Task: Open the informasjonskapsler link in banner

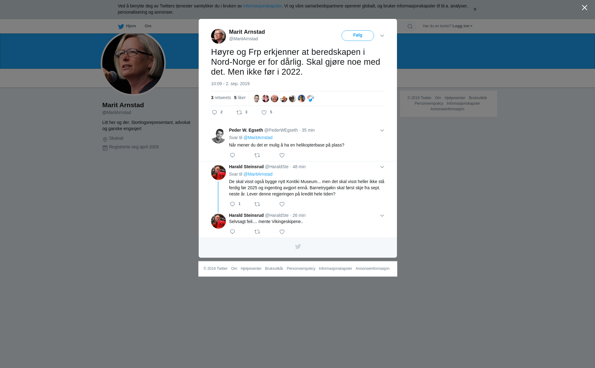Action: [x=262, y=6]
